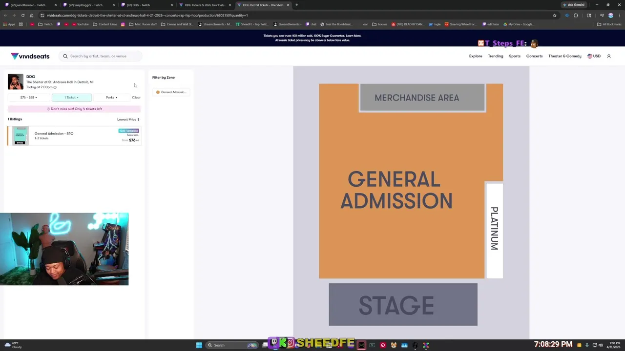The image size is (625, 351).
Task: Click the taskbar volume speaker icon
Action: 601,345
